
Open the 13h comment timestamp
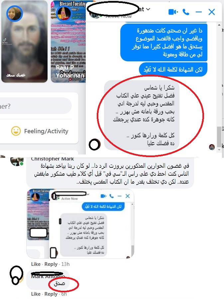[65, 264]
